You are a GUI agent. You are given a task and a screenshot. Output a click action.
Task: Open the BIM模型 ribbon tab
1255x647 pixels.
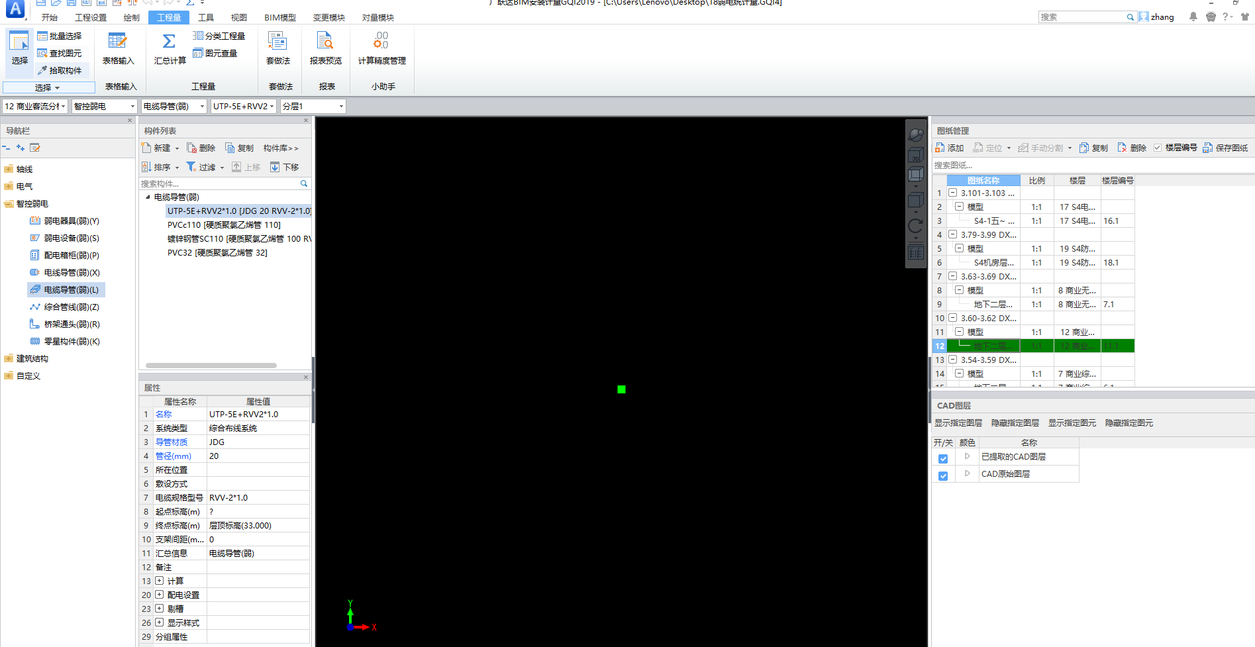pyautogui.click(x=280, y=18)
